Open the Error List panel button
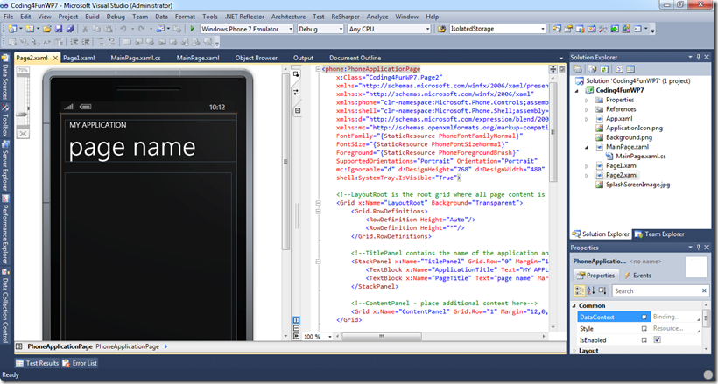This screenshot has width=718, height=384. pyautogui.click(x=80, y=363)
